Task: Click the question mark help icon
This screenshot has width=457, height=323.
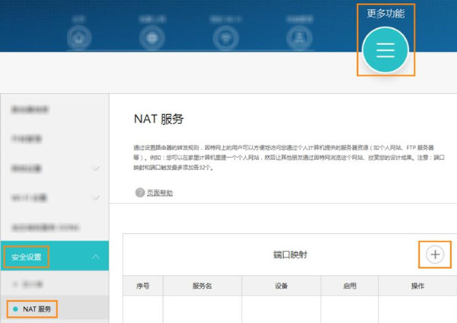Action: tap(140, 193)
